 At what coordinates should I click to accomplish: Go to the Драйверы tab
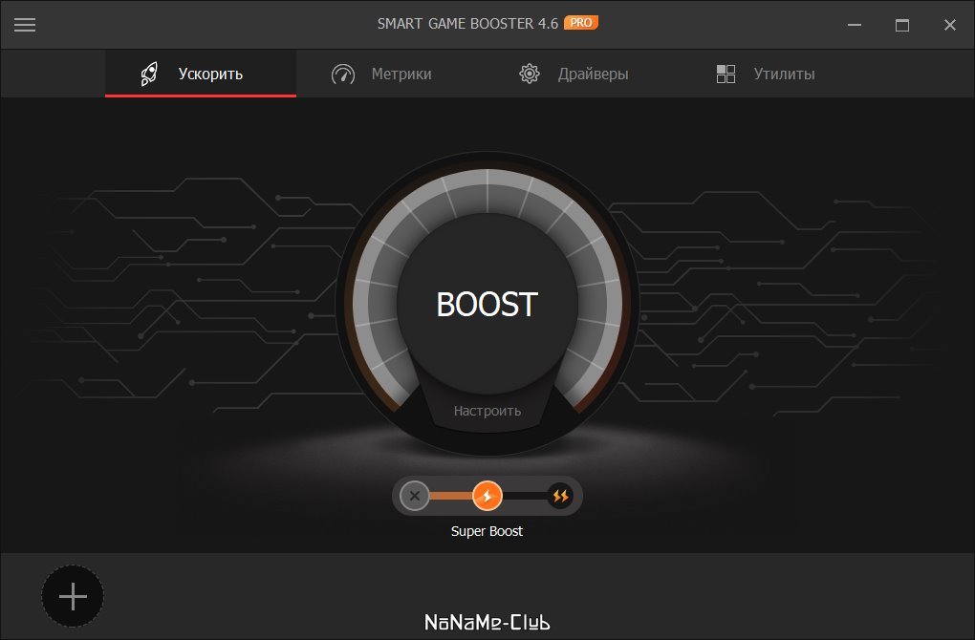[x=574, y=74]
